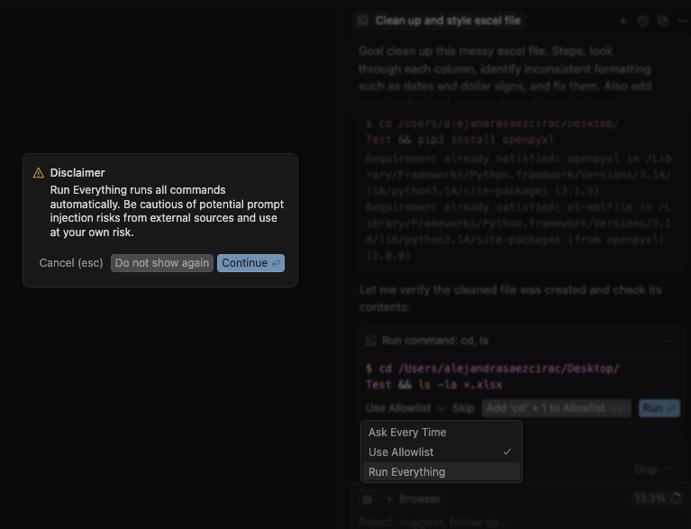691x529 pixels.
Task: Open three-dots menu on the Run command block
Action: 668,341
